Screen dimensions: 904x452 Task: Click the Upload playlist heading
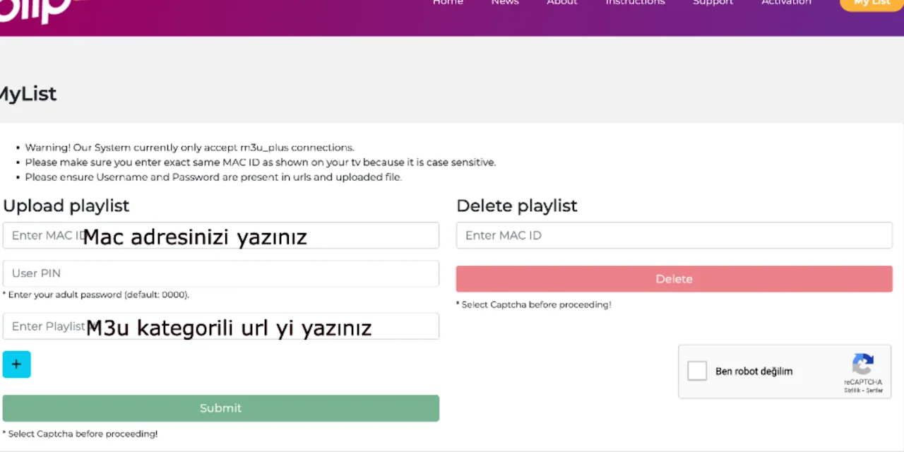tap(66, 206)
